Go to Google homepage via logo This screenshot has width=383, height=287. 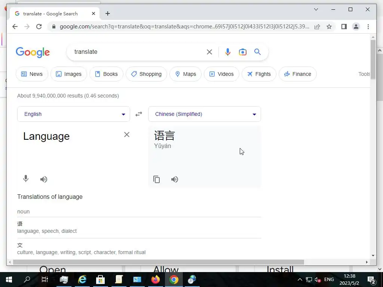[33, 52]
